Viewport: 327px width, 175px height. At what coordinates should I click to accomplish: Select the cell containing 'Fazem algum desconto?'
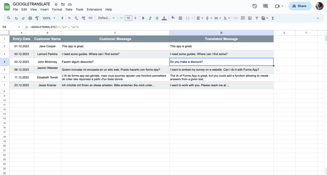pyautogui.click(x=115, y=62)
